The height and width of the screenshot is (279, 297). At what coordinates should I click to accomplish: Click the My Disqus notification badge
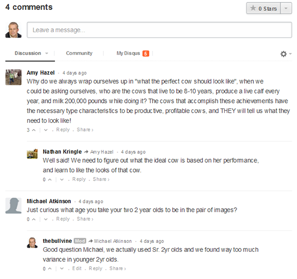pyautogui.click(x=146, y=53)
